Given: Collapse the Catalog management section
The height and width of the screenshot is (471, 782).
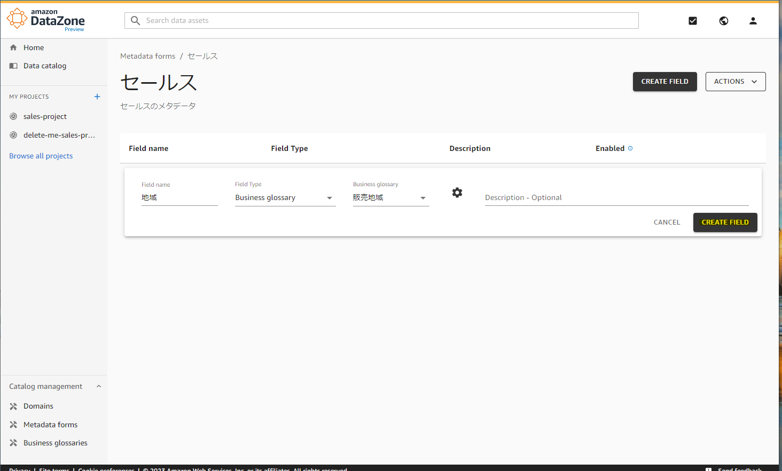Looking at the screenshot, I should click(x=99, y=386).
